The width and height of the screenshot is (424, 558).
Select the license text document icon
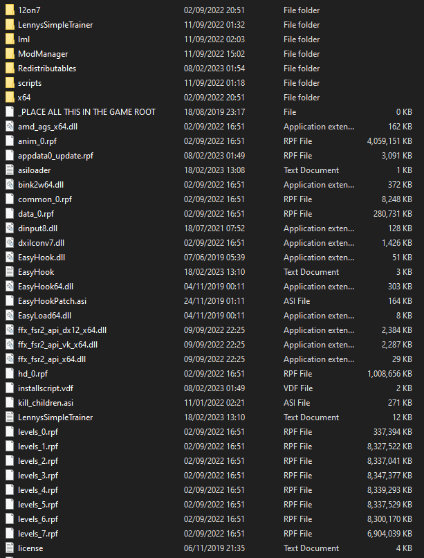tap(9, 548)
